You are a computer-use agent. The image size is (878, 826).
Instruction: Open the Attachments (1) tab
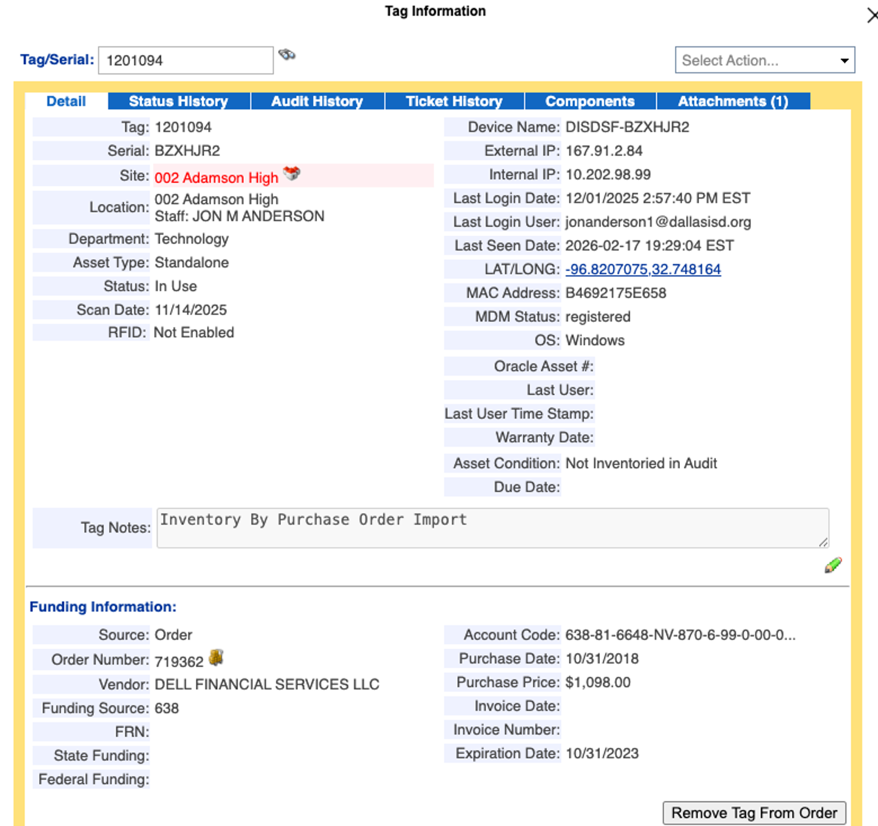click(733, 101)
